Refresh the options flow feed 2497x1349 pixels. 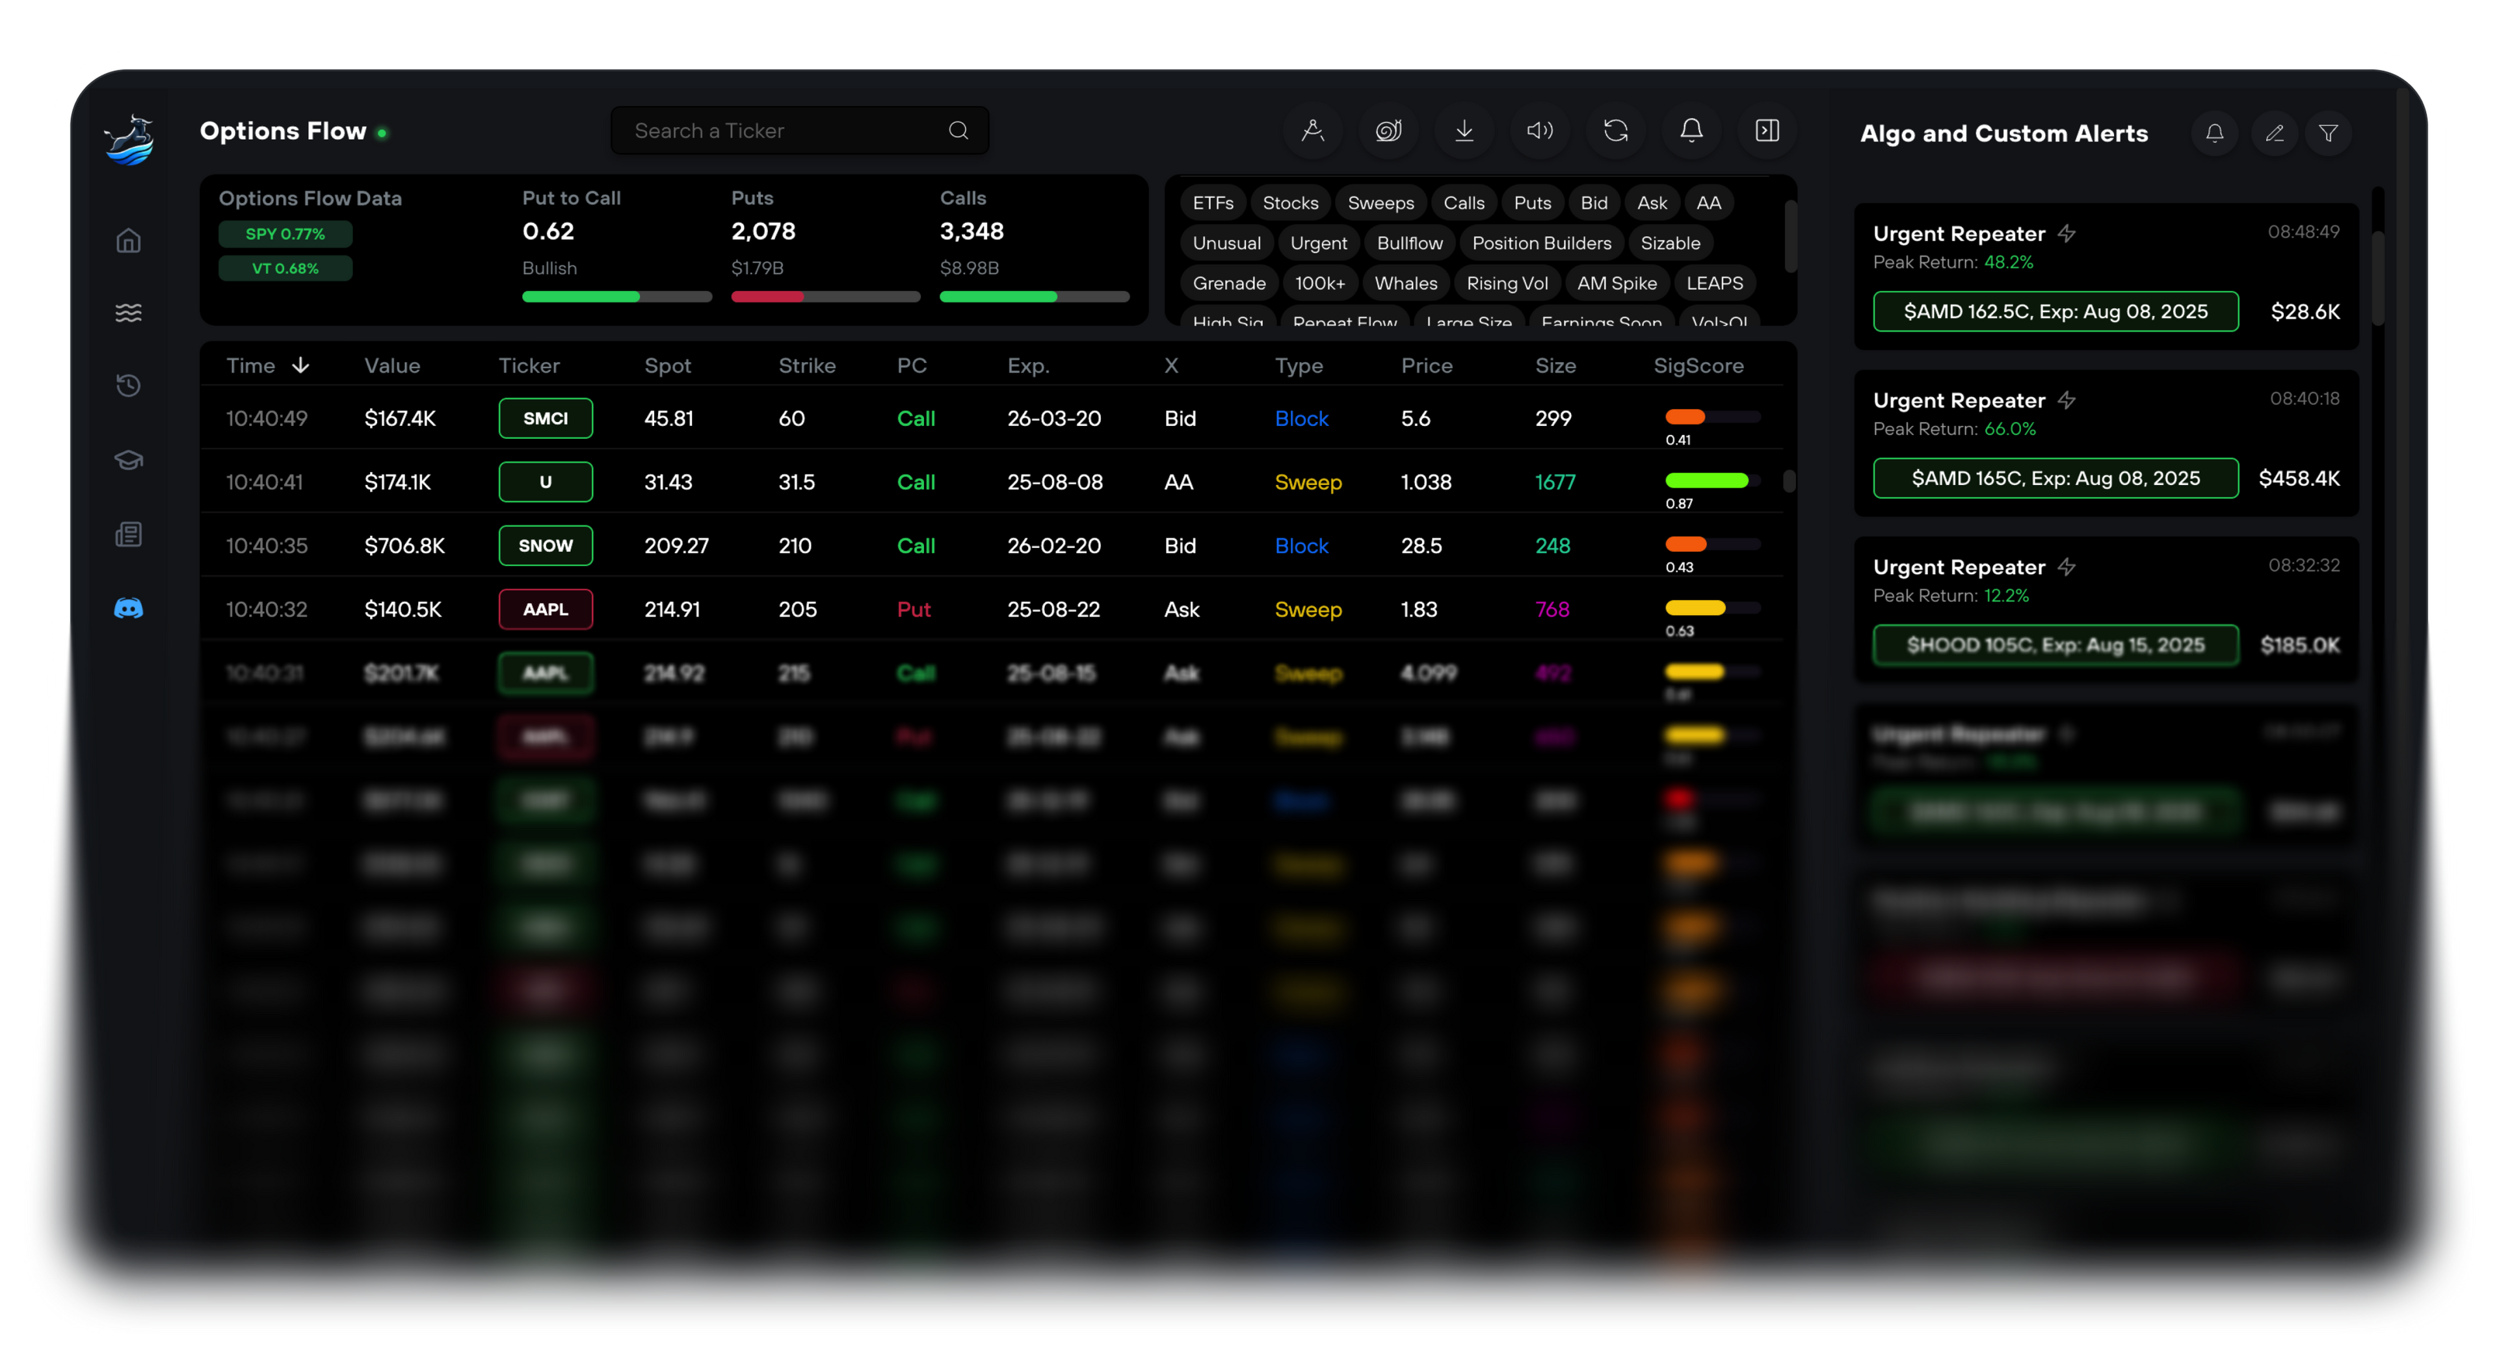pos(1616,130)
